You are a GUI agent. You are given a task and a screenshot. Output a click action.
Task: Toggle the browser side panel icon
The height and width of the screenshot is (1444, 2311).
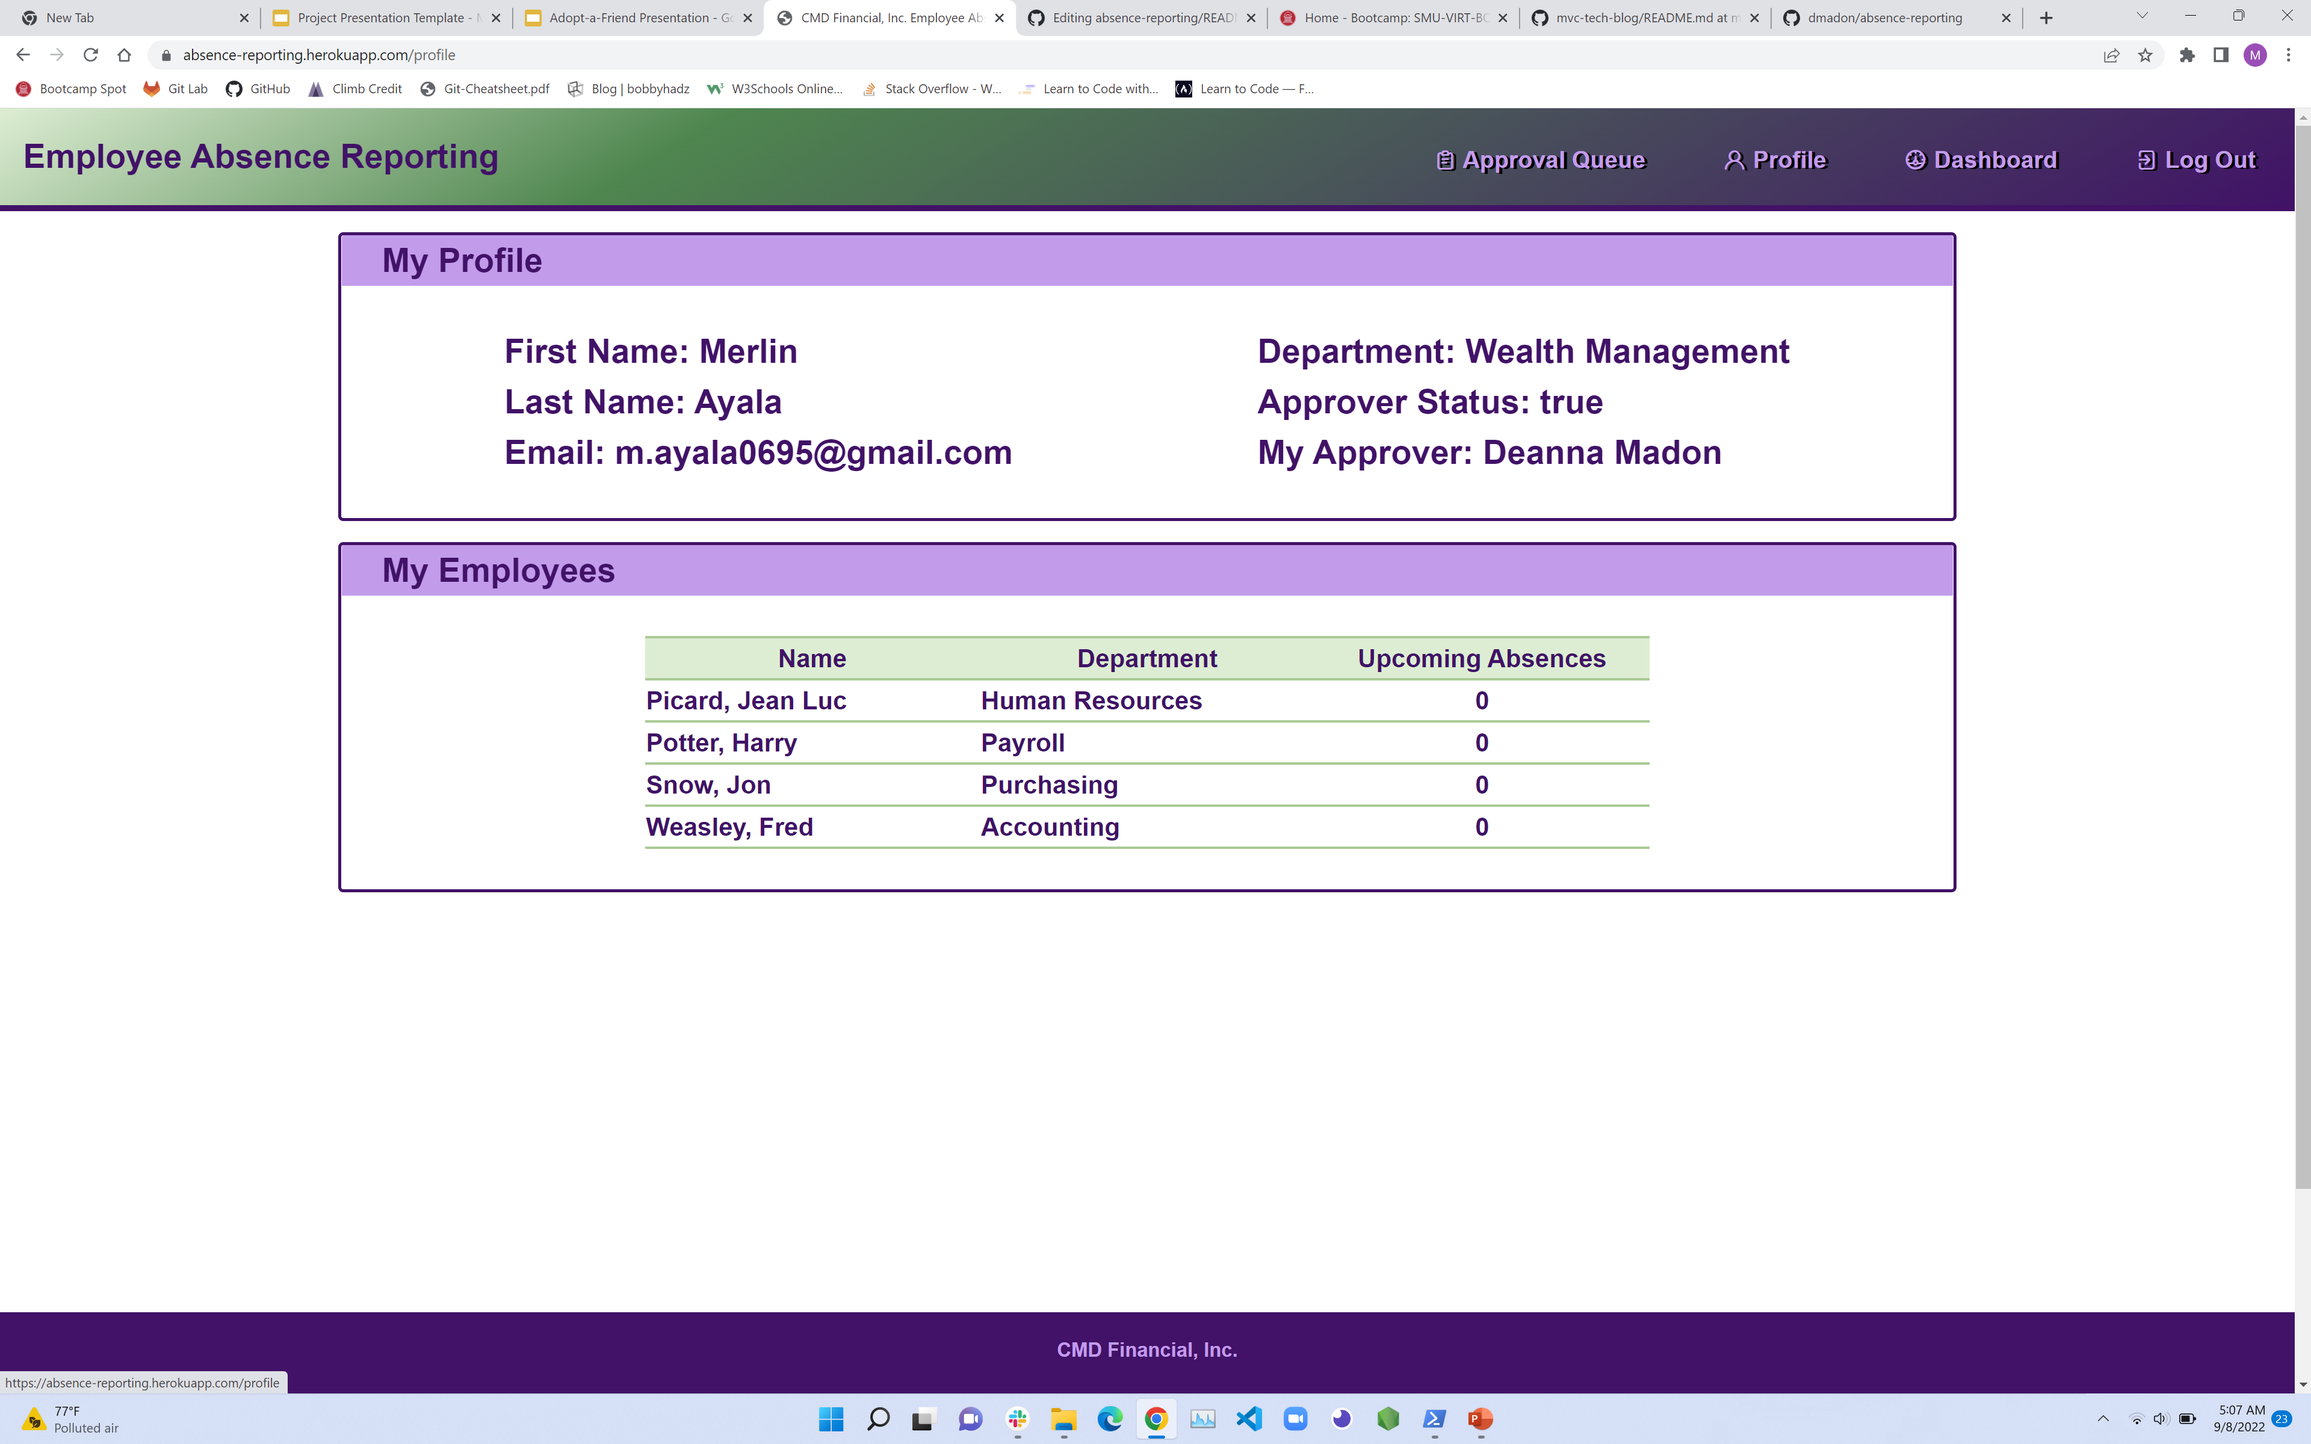(x=2221, y=55)
